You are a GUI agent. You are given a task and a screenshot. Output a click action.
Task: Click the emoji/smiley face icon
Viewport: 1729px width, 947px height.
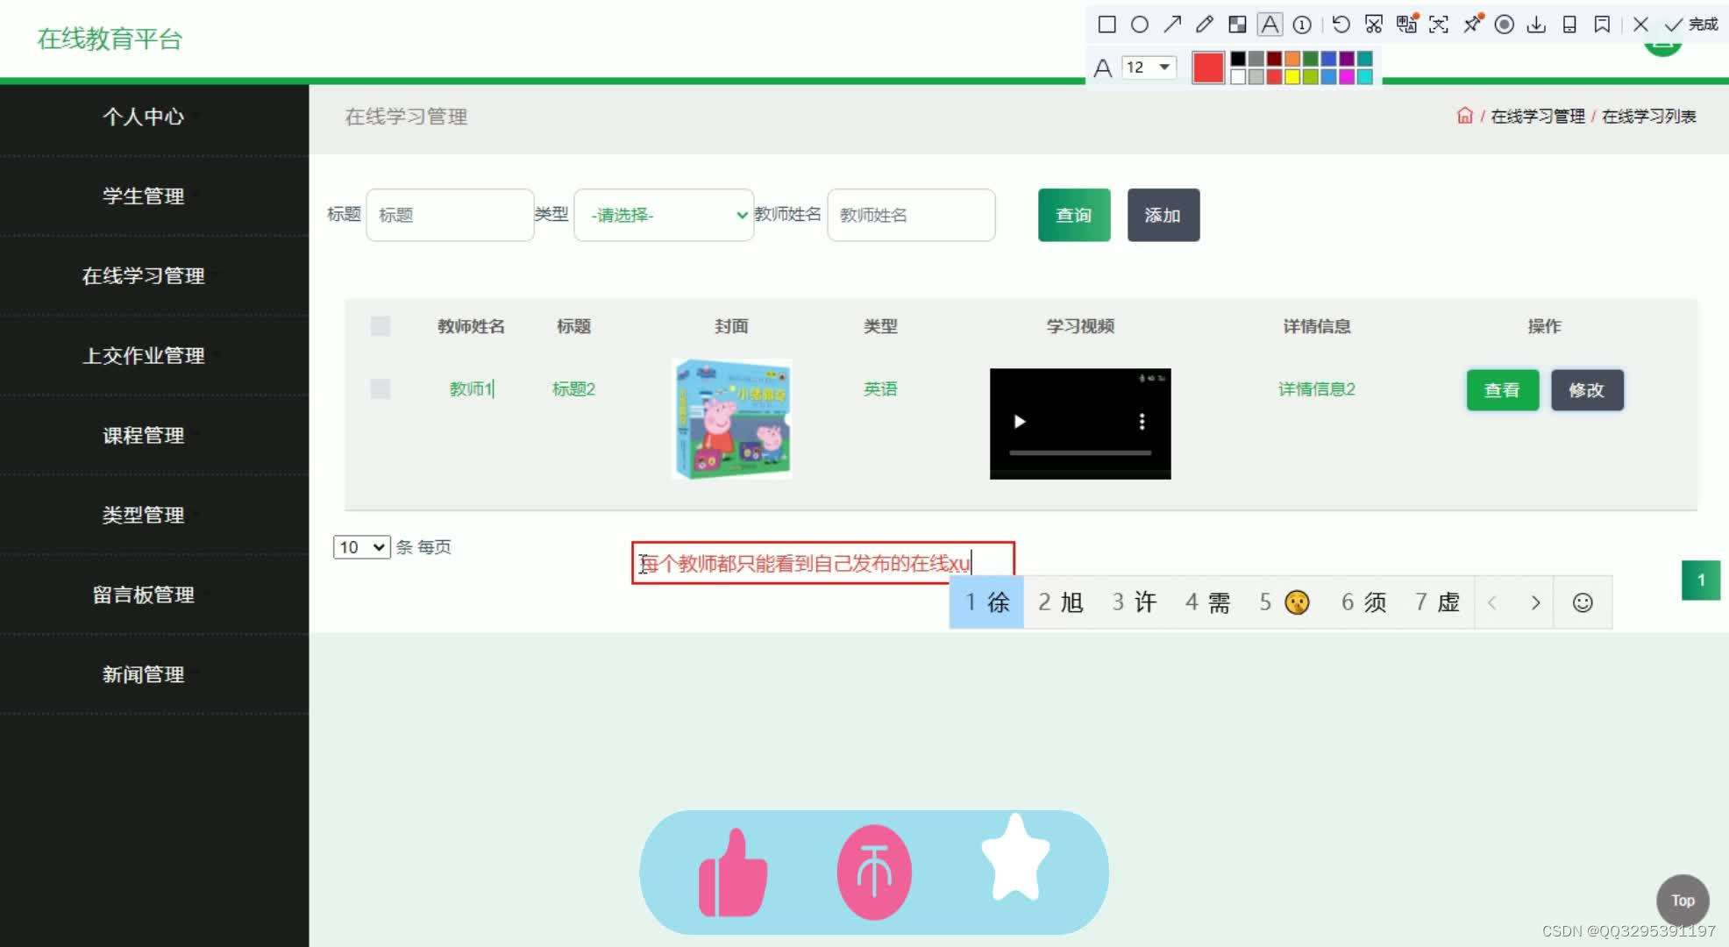(x=1582, y=602)
